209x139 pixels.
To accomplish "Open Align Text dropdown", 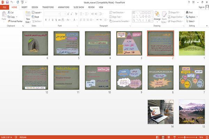I will (115, 17).
